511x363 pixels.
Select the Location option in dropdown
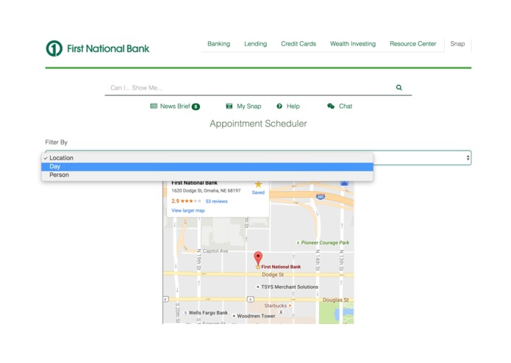click(x=207, y=158)
